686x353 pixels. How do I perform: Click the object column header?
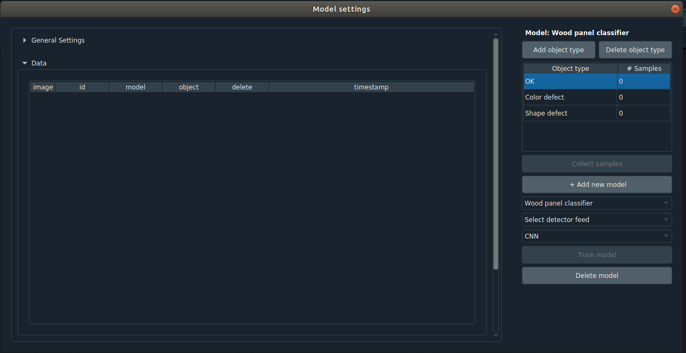189,87
